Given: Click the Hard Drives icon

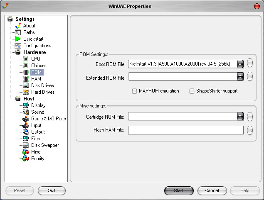Looking at the screenshot, I should [26, 92].
